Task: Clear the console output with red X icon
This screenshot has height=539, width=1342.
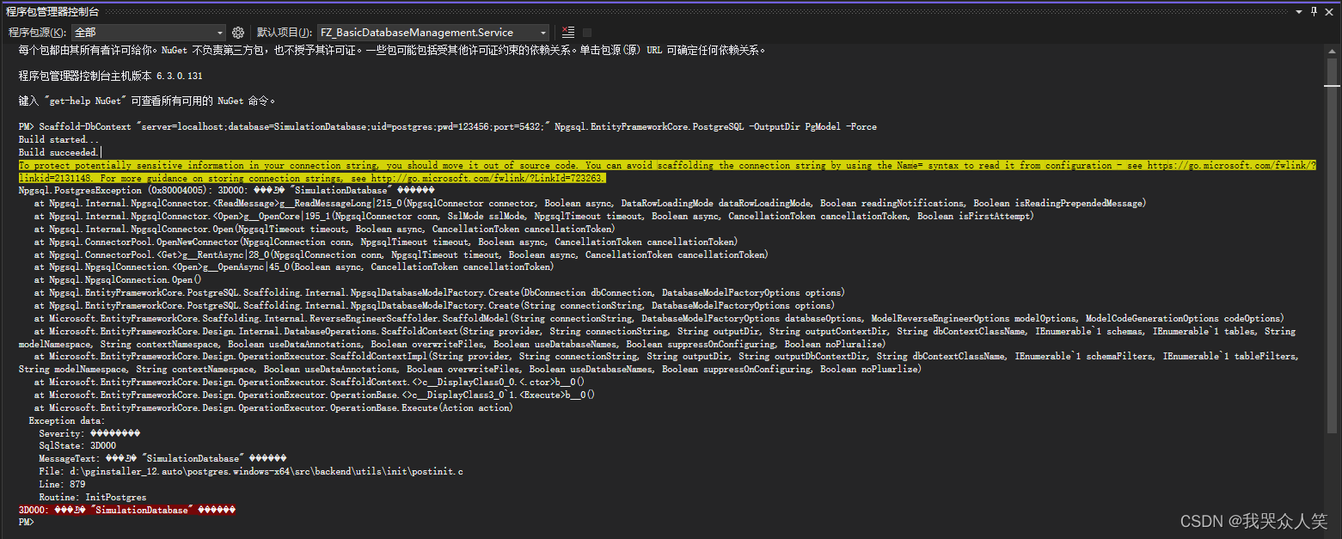Action: (567, 32)
